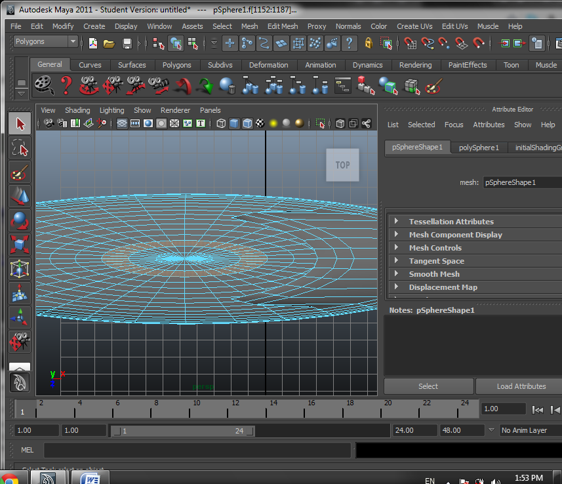562x484 pixels.
Task: Select the arrow Select tool in toolbox
Action: 20,124
